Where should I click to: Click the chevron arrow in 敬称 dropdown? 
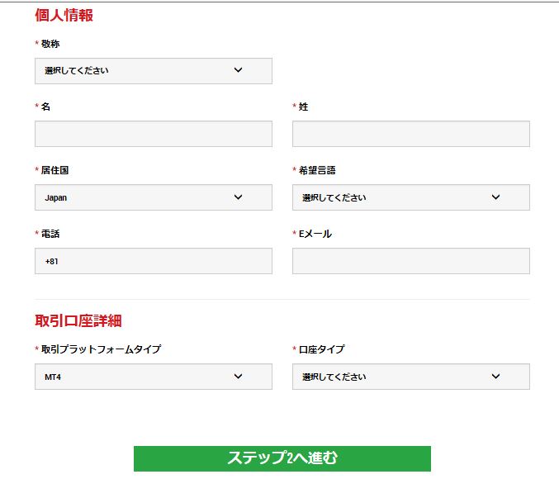pyautogui.click(x=238, y=70)
